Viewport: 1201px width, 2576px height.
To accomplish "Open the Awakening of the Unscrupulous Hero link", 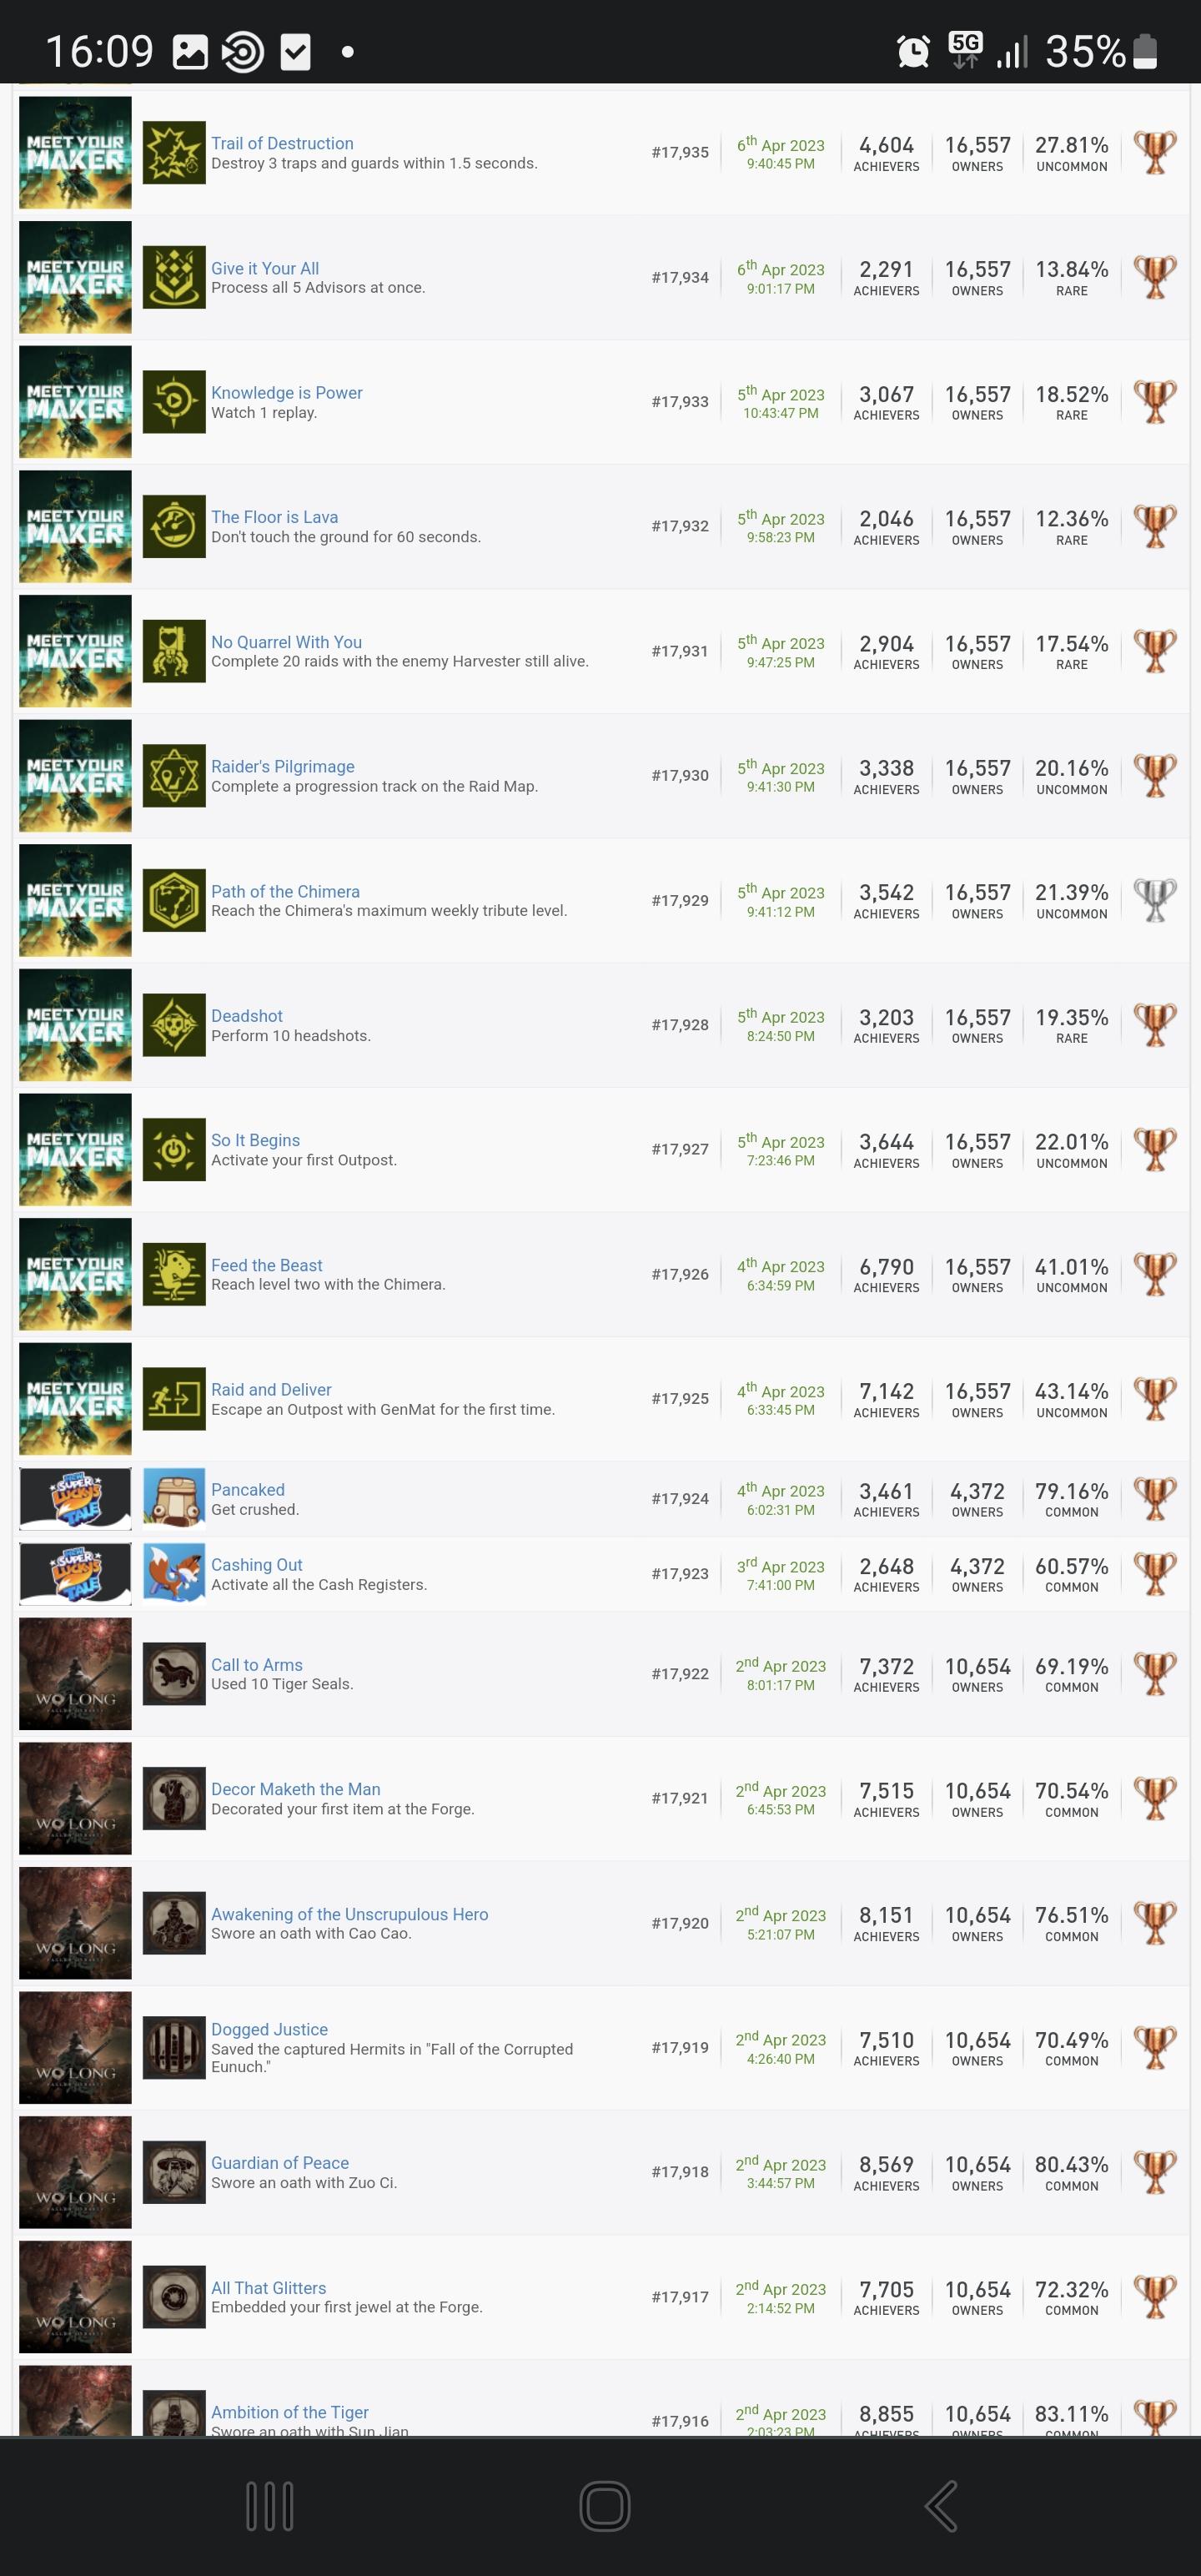I will (349, 1914).
